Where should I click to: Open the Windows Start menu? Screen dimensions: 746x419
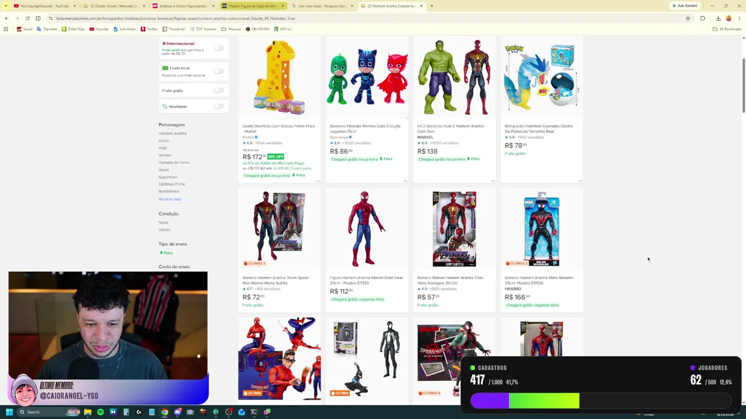pos(9,412)
